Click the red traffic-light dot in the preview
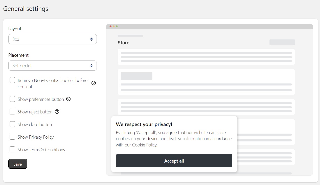Viewport: 320px width, 185px height. pos(110,26)
